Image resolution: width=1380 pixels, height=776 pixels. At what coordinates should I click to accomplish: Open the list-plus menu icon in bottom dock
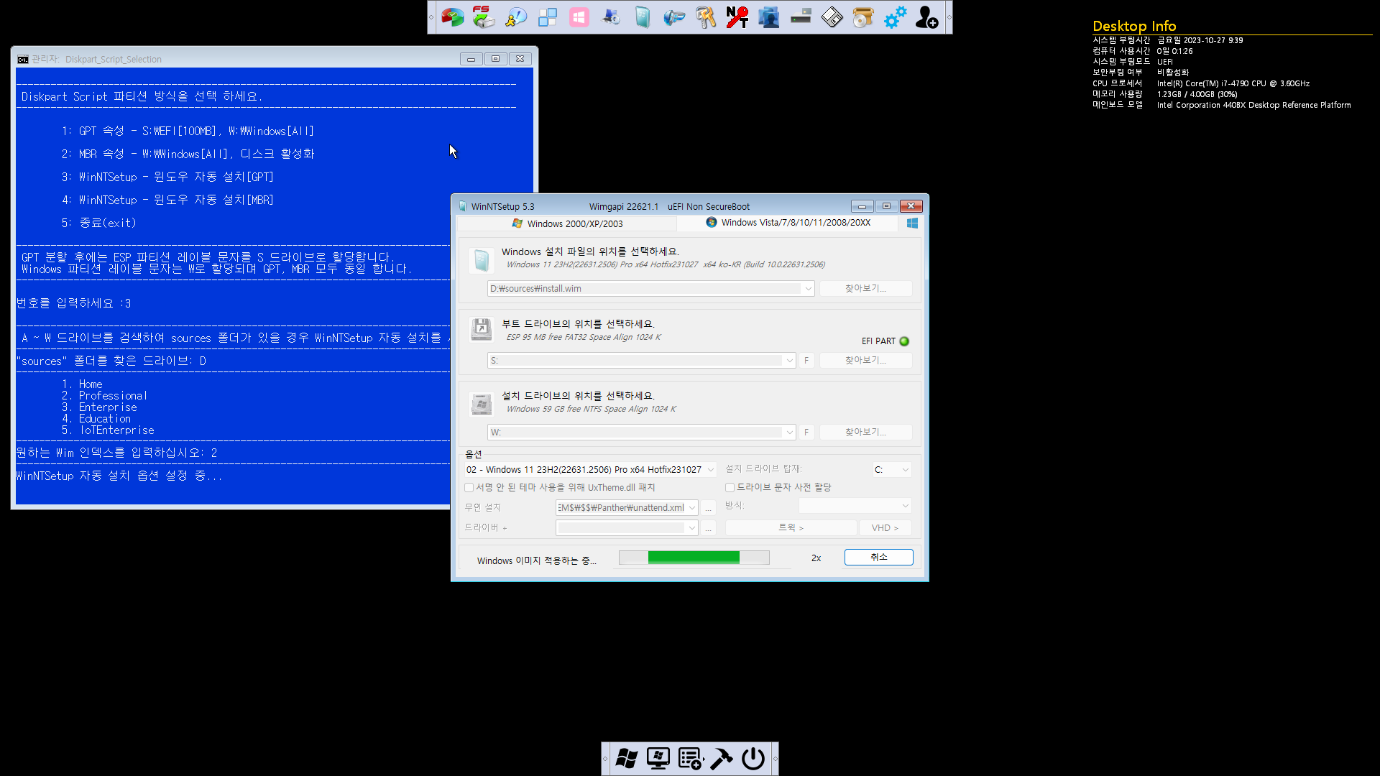click(x=691, y=759)
